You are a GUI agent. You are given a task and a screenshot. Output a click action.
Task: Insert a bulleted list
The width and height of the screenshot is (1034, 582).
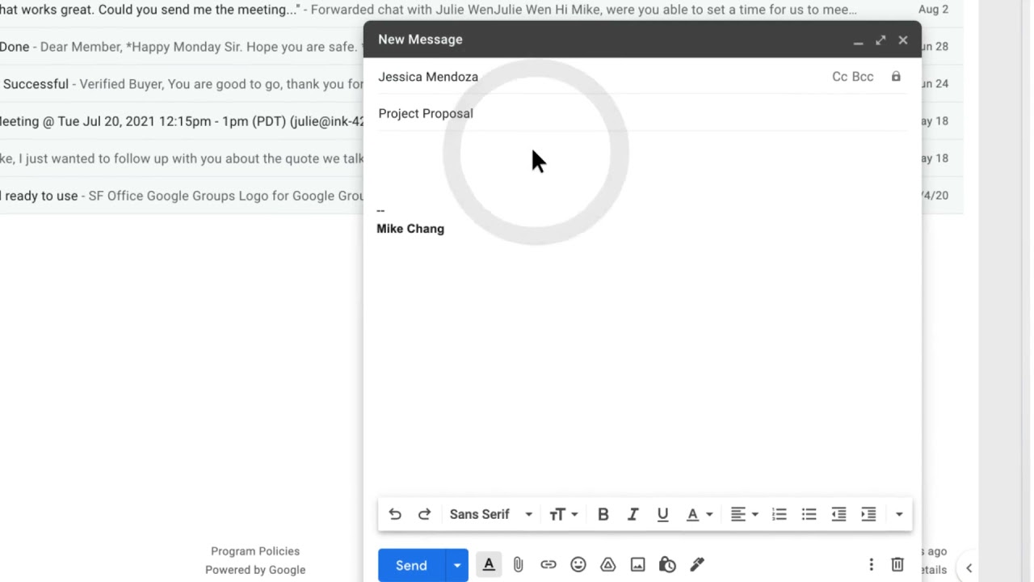pos(809,514)
